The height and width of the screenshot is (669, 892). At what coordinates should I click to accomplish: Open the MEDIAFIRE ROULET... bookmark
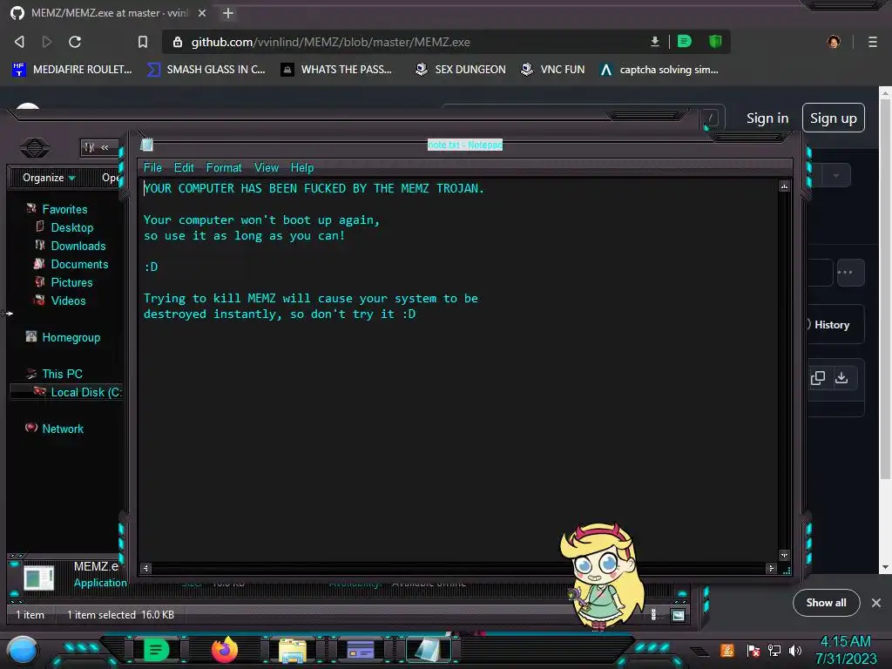click(72, 70)
